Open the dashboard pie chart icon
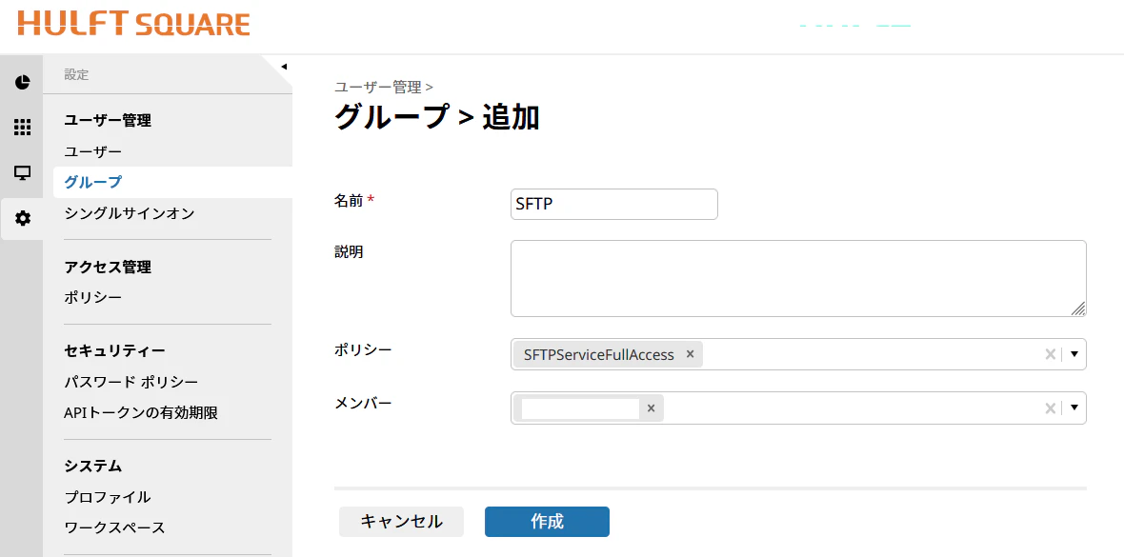The width and height of the screenshot is (1124, 557). pyautogui.click(x=22, y=82)
